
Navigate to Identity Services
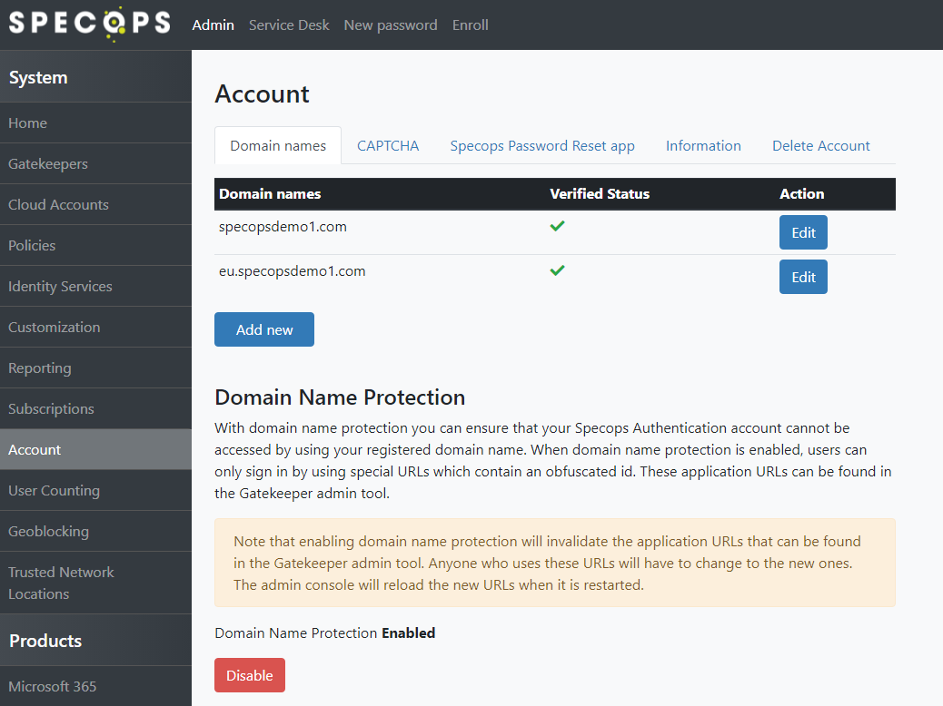95,286
